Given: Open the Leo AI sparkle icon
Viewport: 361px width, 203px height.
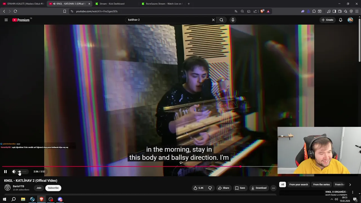Looking at the screenshot, I should coord(345,11).
